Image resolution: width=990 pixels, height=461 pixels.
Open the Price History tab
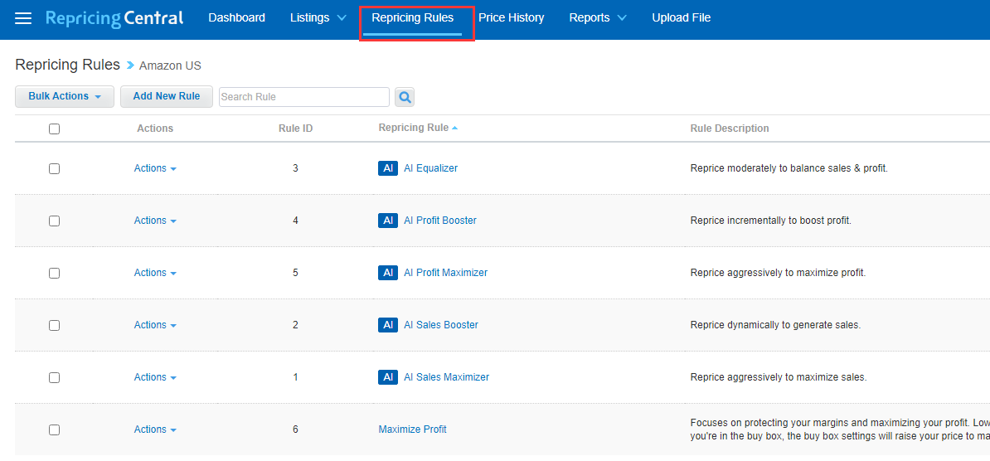pyautogui.click(x=512, y=17)
